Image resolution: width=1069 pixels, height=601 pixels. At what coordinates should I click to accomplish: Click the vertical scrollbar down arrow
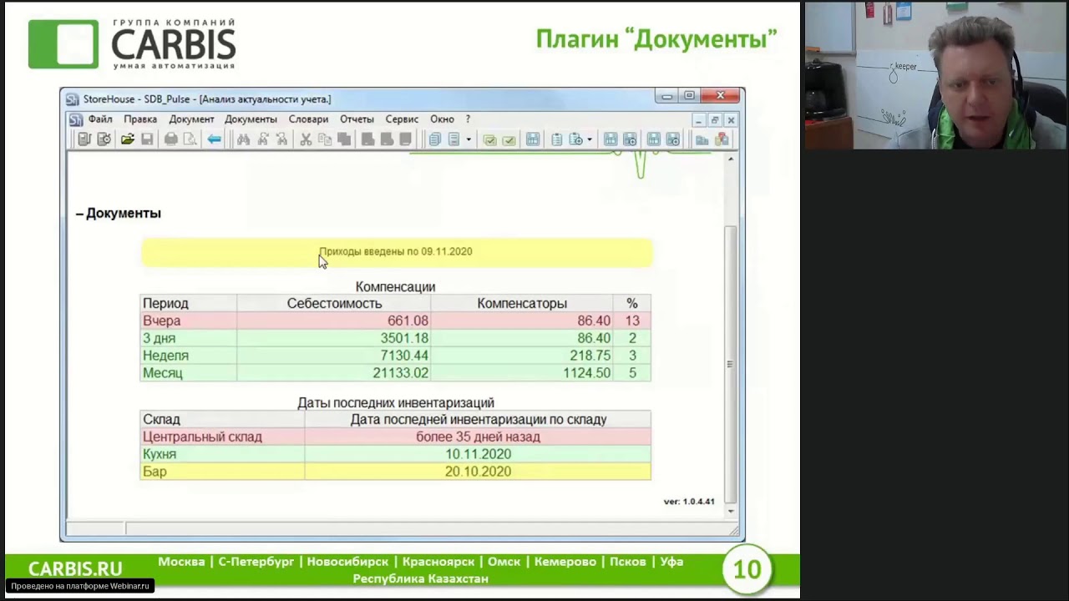(731, 511)
